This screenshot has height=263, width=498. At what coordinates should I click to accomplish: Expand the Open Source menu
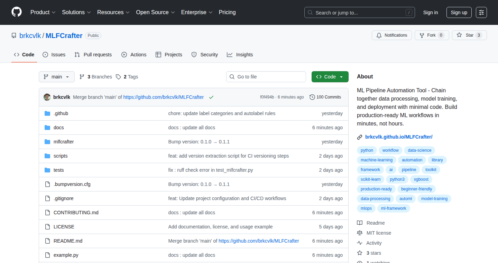pos(155,12)
